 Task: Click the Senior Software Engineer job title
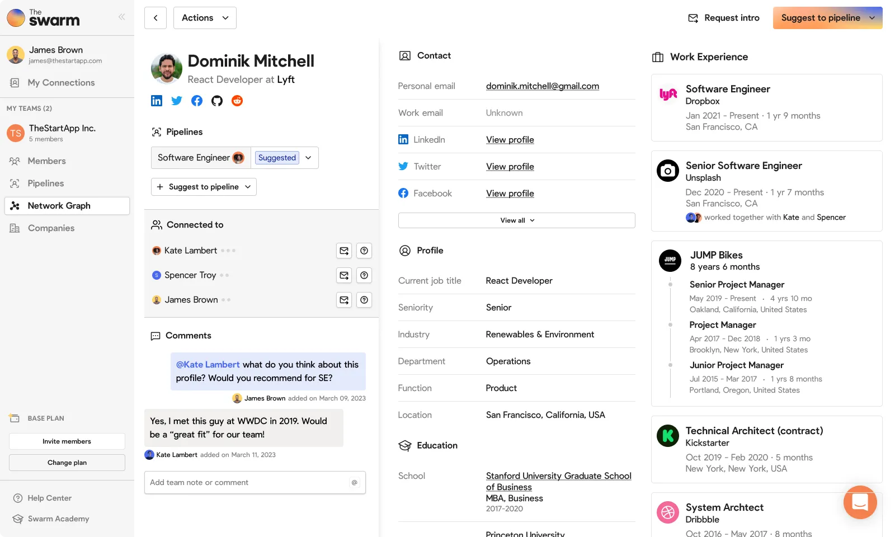(x=744, y=166)
